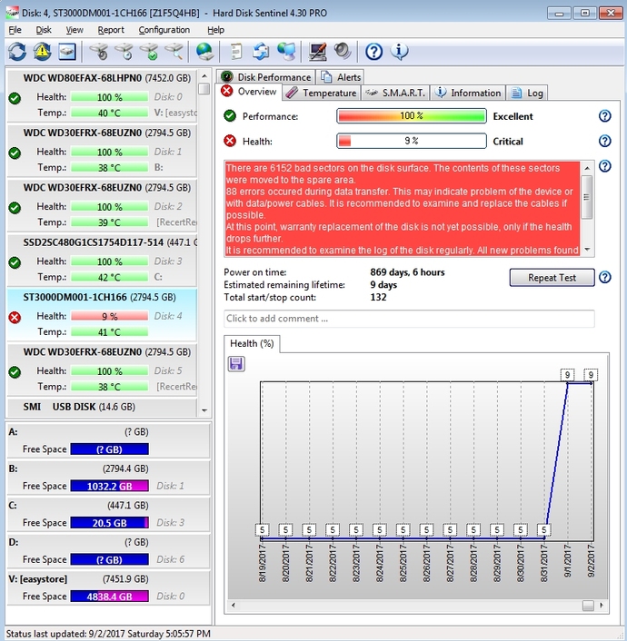627x641 pixels.
Task: Click the floppy save icon in Health graph
Action: click(236, 363)
